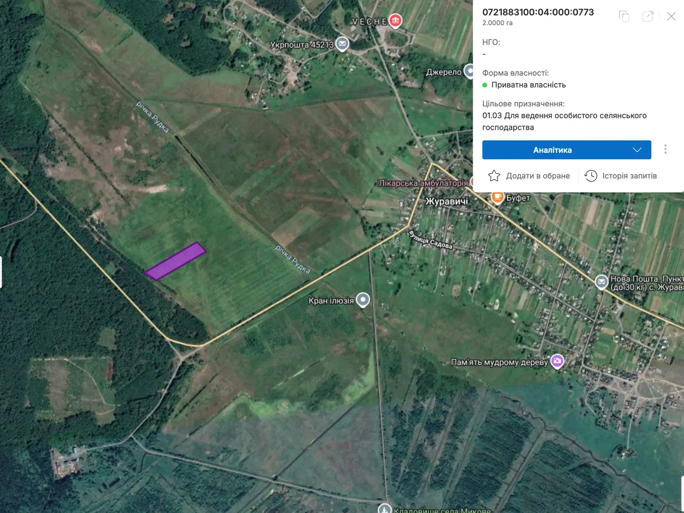Screen dimensions: 684x513
Task: Copy the parcel number via copy icon
Action: pos(624,16)
